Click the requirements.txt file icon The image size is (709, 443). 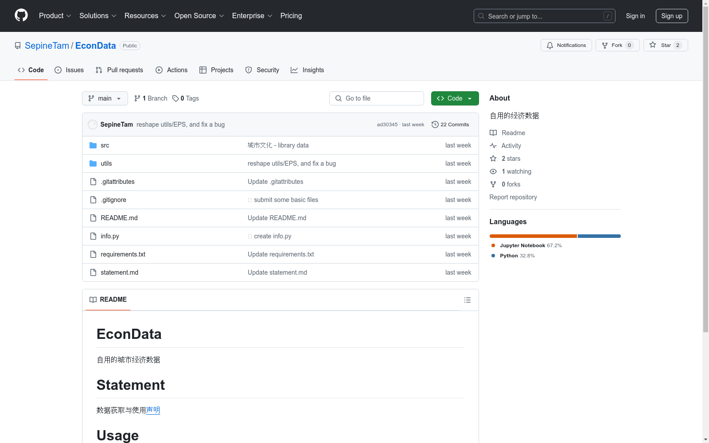93,254
